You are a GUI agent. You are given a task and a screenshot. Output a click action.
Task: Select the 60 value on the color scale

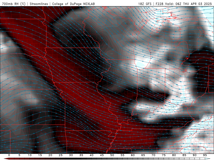click(133, 155)
